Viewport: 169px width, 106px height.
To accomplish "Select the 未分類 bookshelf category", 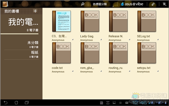I will 21,45.
